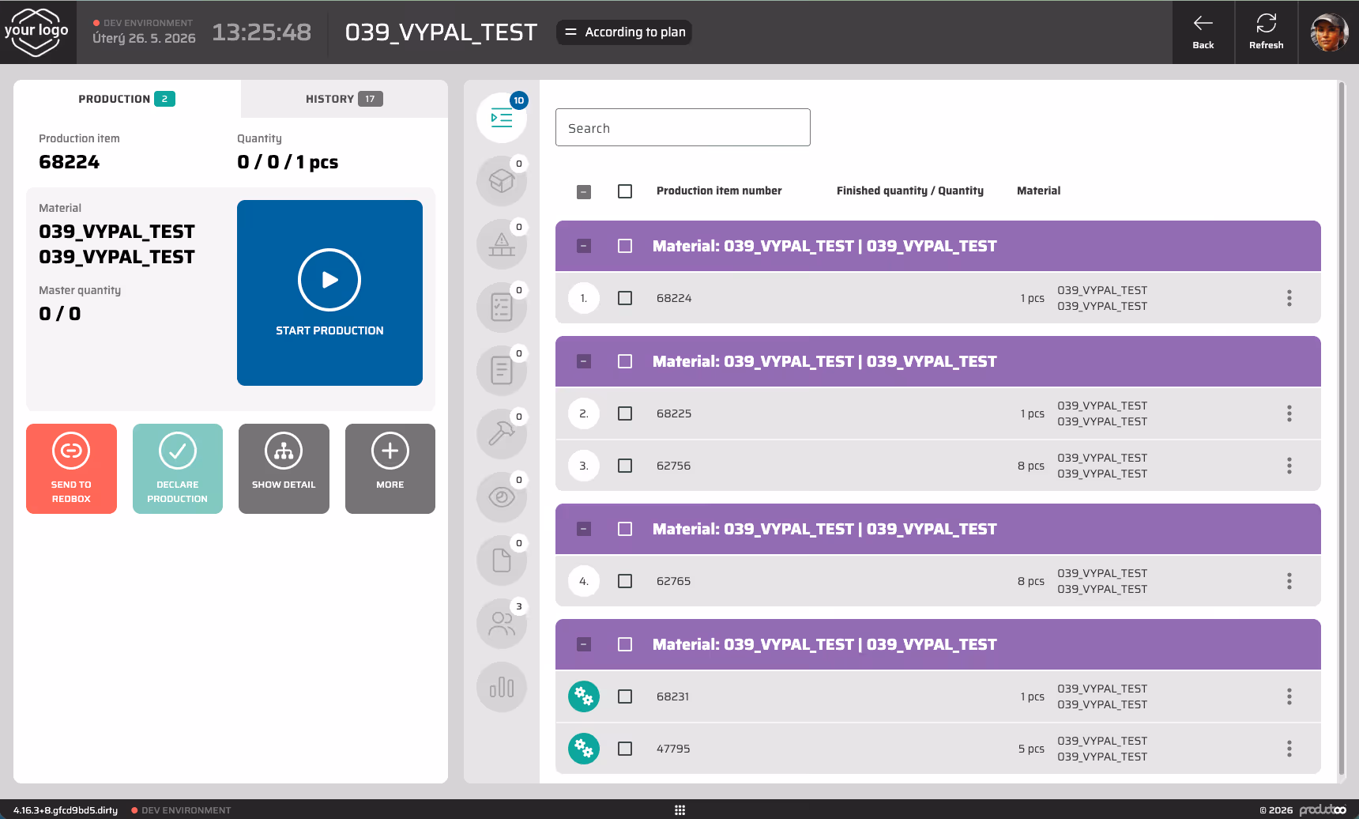Click gears status icon for item 68231
The height and width of the screenshot is (819, 1359).
pos(584,696)
